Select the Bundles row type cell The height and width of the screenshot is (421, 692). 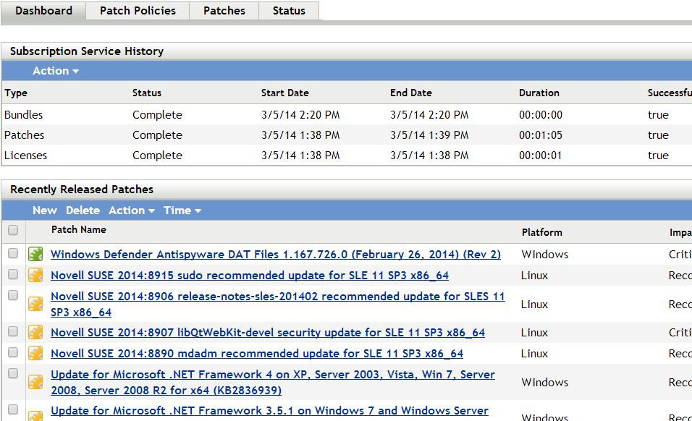[x=23, y=115]
